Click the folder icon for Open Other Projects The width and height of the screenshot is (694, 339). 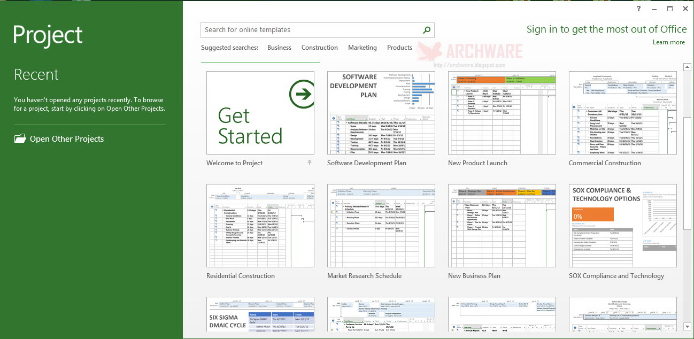tap(20, 138)
